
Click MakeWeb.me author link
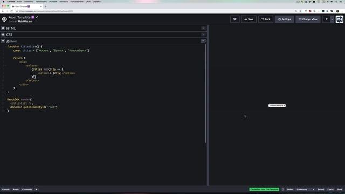25,22
